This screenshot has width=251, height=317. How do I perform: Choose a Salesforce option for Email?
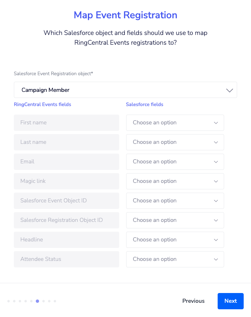tap(175, 162)
